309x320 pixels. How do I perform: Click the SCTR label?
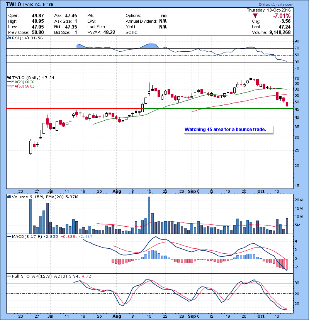tap(131, 32)
